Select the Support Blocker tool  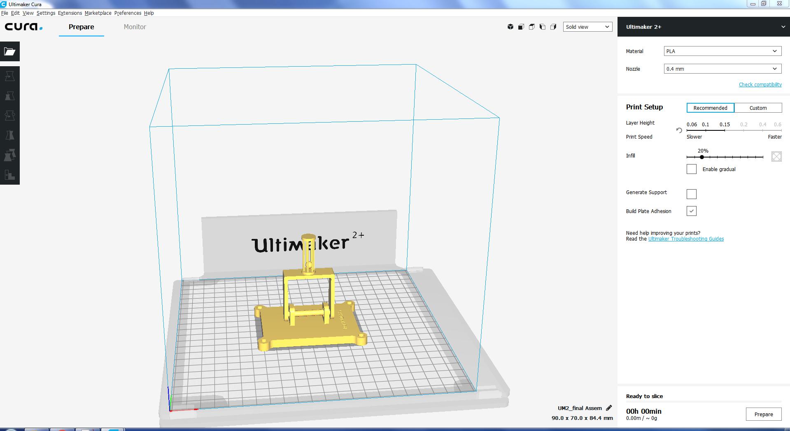pyautogui.click(x=10, y=175)
